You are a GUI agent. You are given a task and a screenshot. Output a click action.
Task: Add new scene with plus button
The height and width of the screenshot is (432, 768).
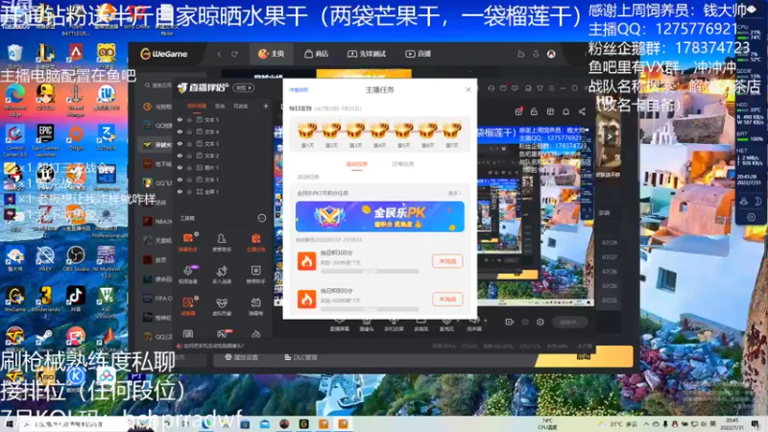pos(266,106)
